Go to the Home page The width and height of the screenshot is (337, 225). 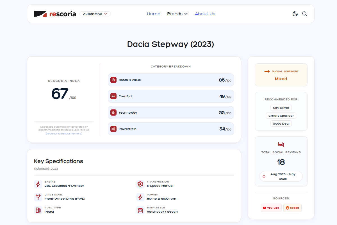(154, 14)
